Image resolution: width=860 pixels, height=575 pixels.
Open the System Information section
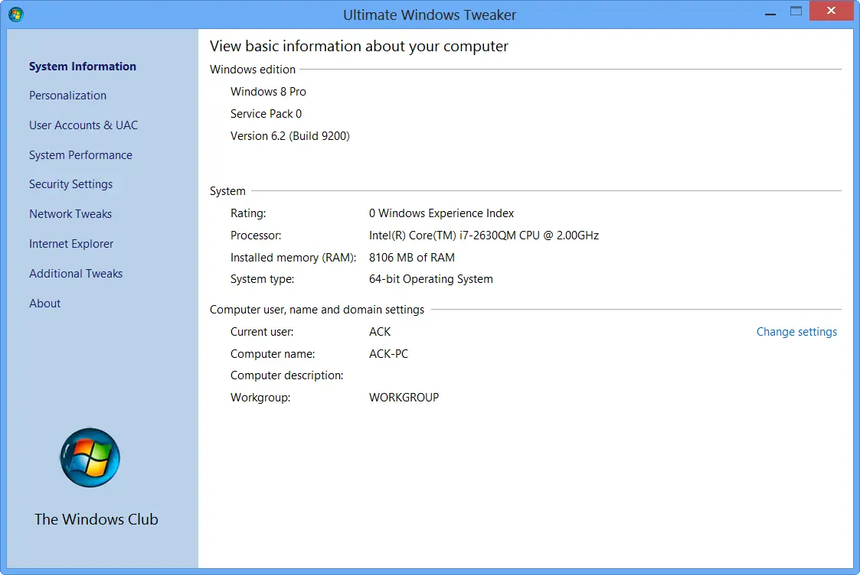coord(82,67)
